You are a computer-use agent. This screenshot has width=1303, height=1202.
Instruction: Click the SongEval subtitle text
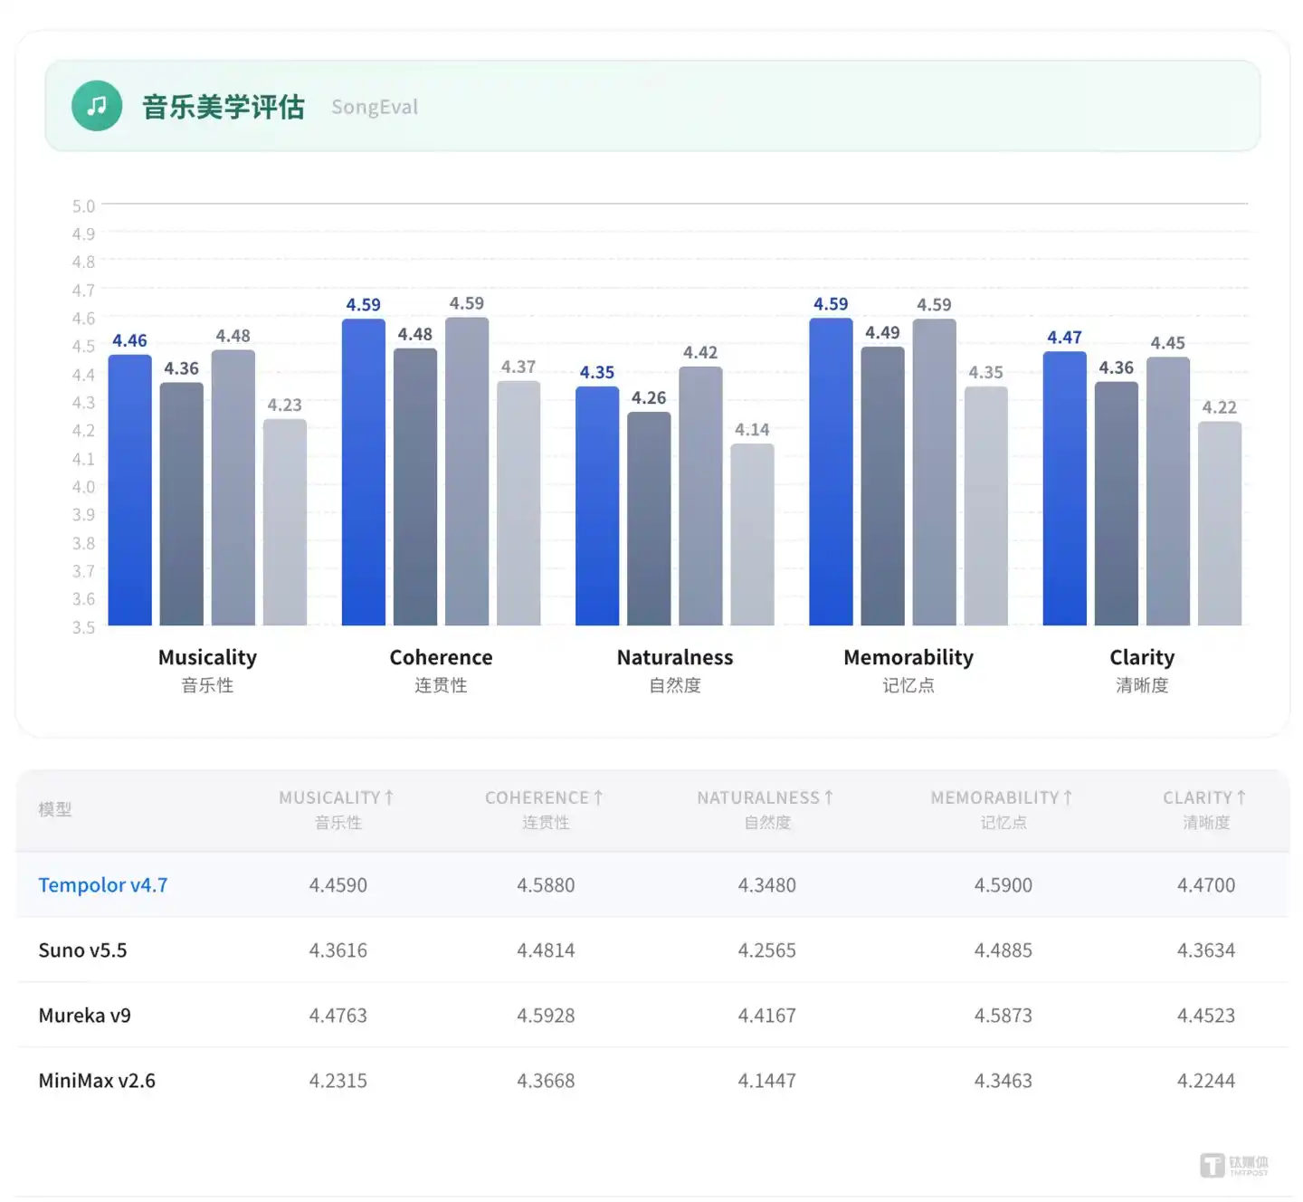[375, 107]
